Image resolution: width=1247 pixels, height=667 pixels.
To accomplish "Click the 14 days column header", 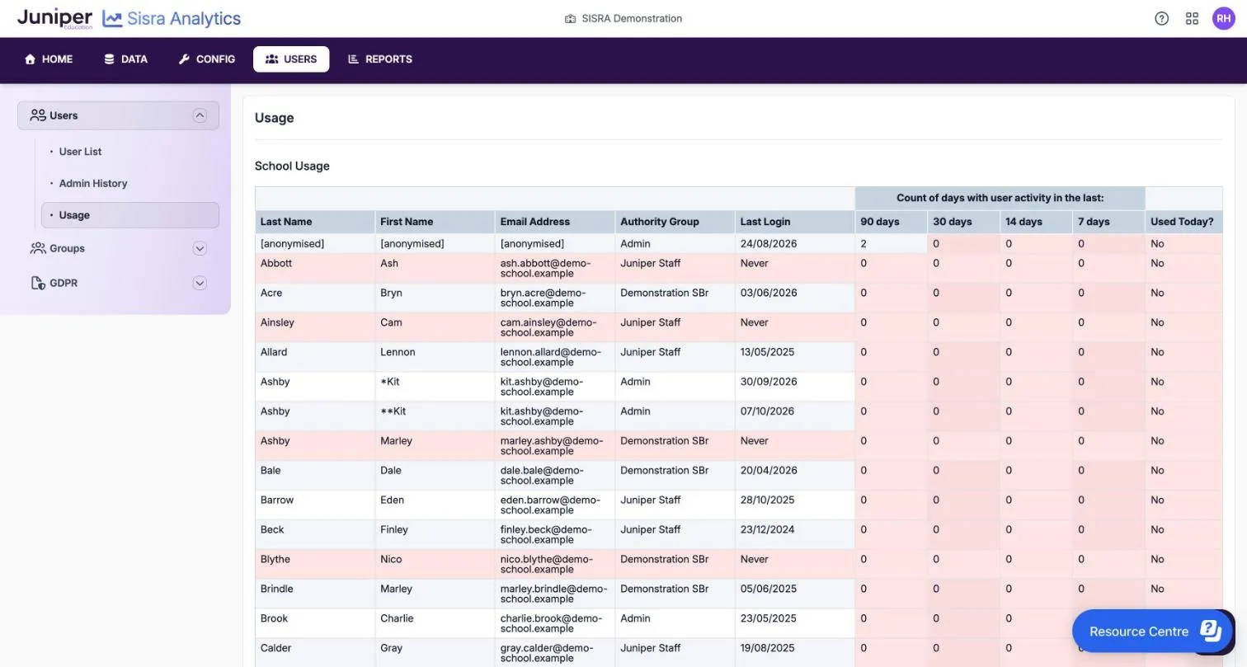I will pyautogui.click(x=1036, y=222).
